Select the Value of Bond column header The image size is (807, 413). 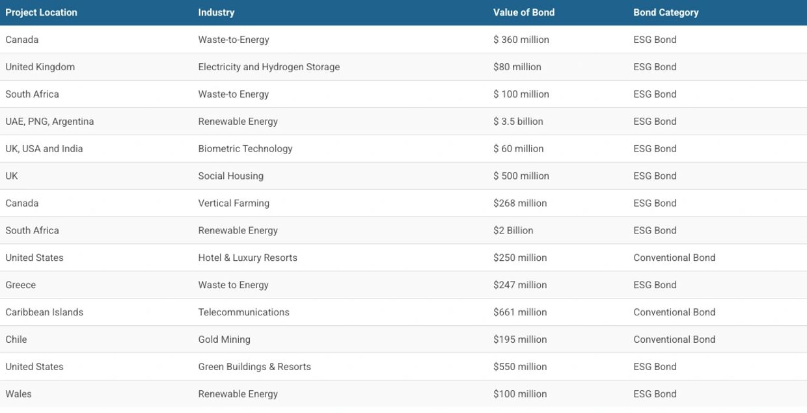524,12
